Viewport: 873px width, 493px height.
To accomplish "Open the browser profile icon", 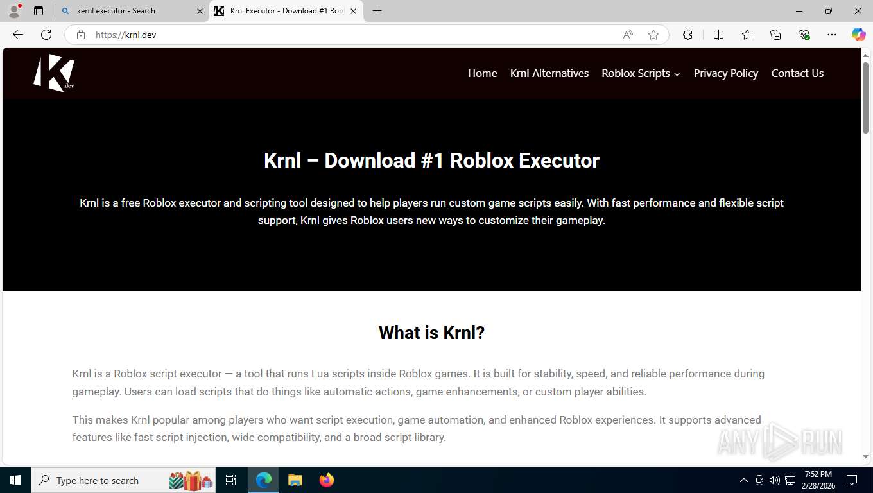I will pos(14,10).
